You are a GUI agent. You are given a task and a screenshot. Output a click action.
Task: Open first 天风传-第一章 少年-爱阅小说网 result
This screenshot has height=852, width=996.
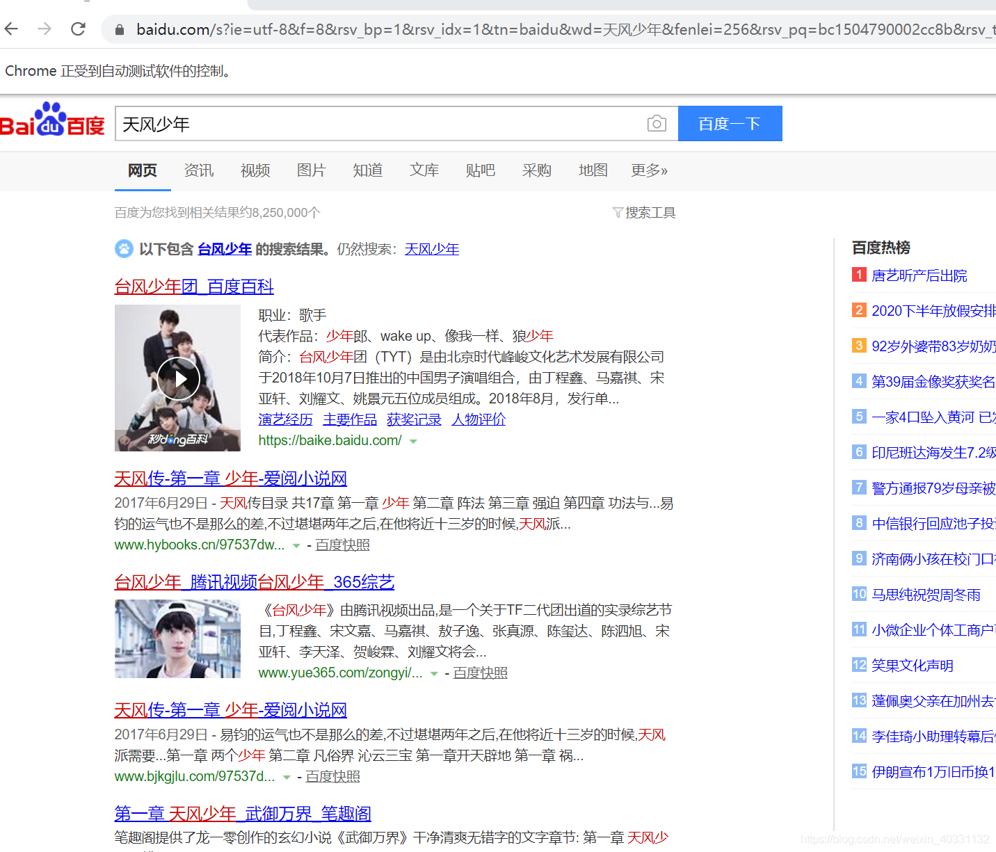click(231, 479)
